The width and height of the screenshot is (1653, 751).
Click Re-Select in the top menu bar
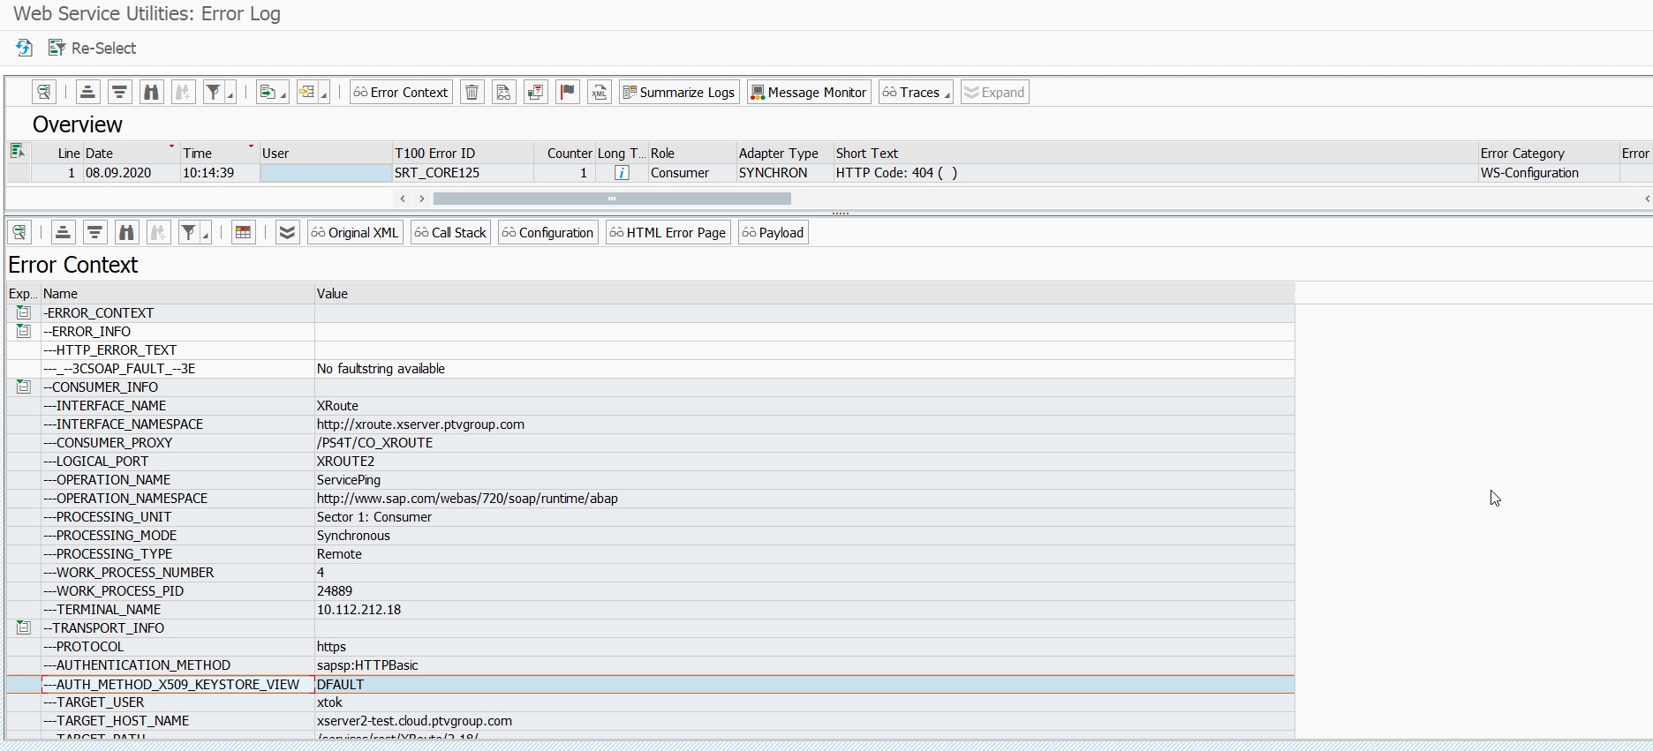point(93,49)
